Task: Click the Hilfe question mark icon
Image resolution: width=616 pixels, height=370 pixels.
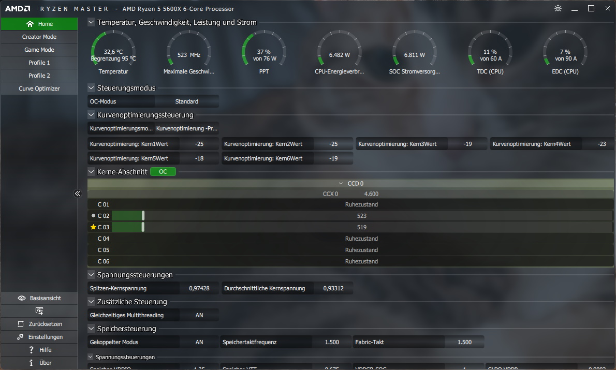Action: coord(32,350)
